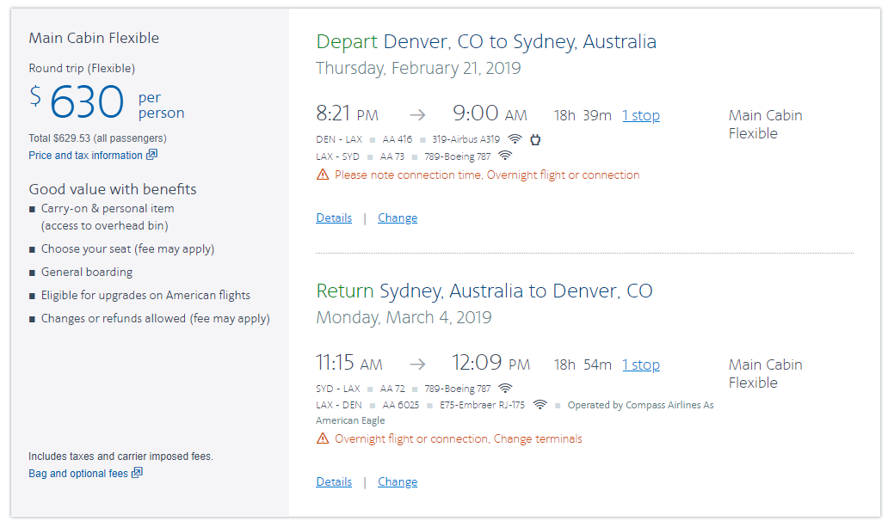Click warning triangle beside connection time notice
Image resolution: width=888 pixels, height=527 pixels.
pyautogui.click(x=323, y=175)
